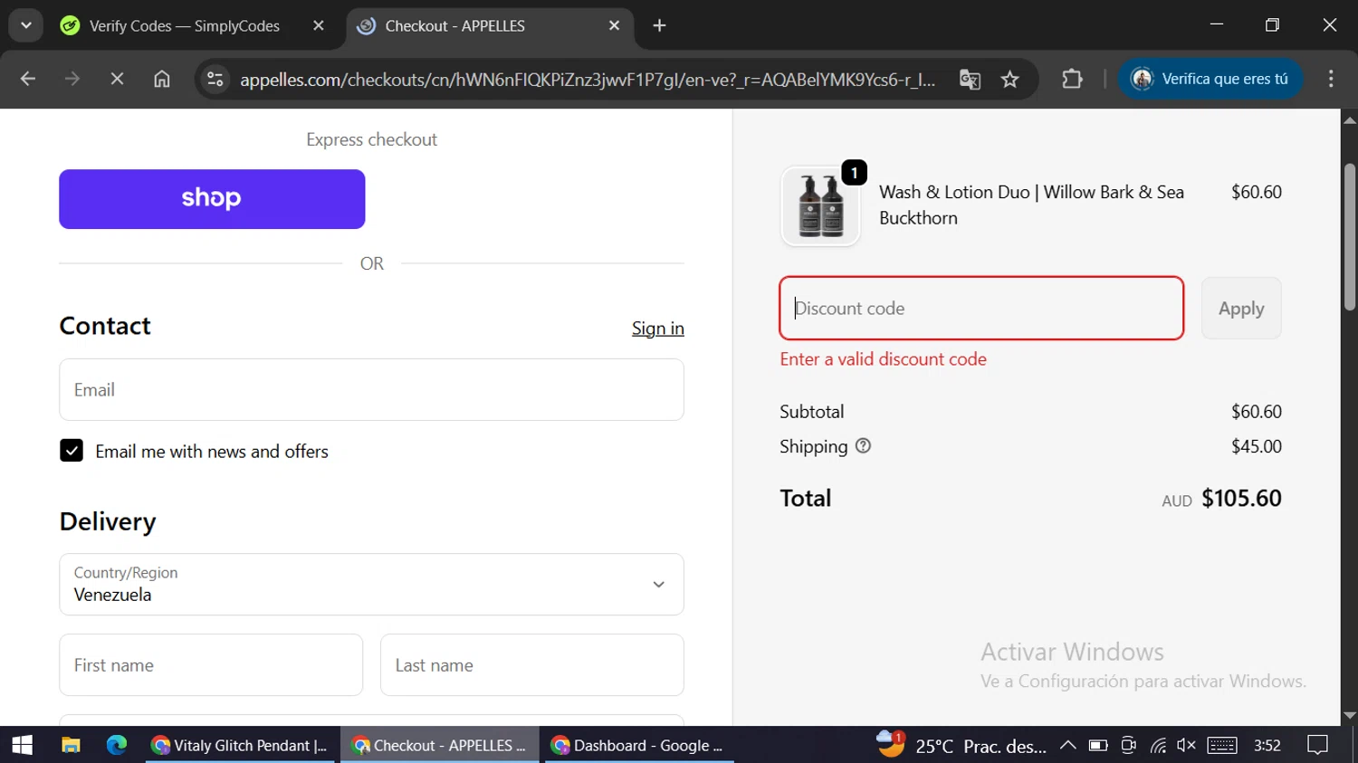Click the touch keyboard tray icon

(1221, 745)
